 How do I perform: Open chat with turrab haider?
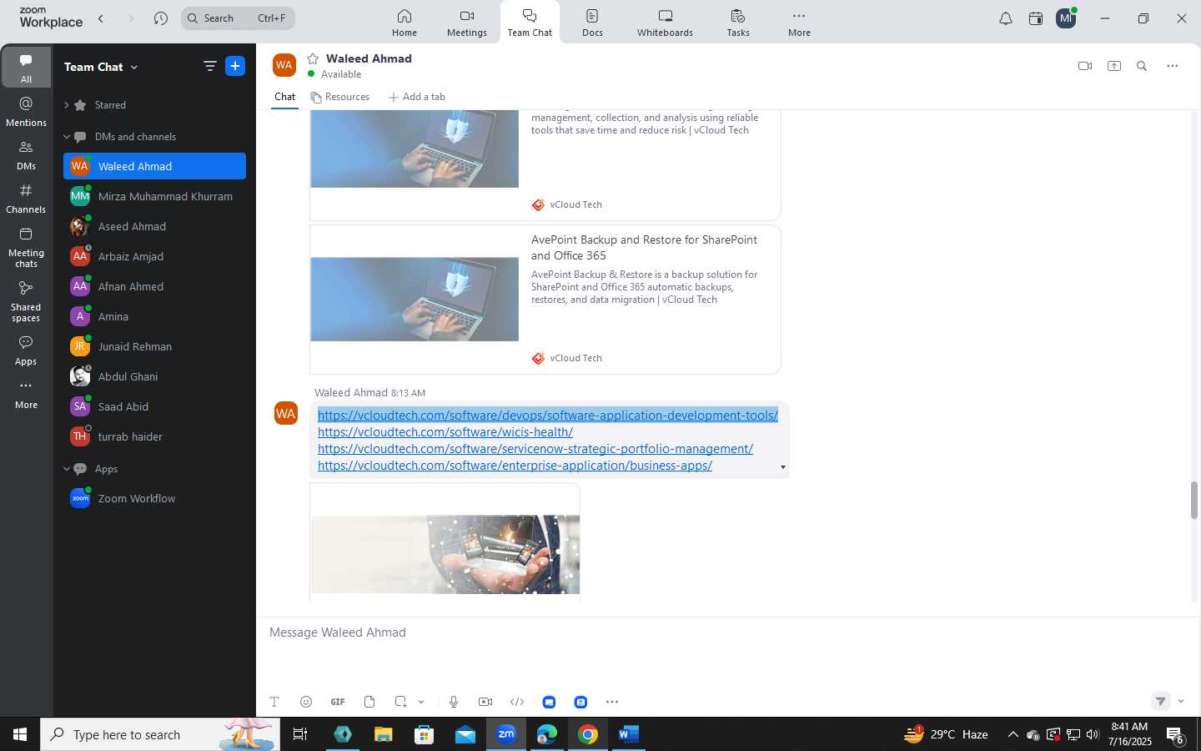154,436
